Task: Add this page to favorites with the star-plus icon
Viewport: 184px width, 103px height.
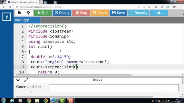Action: point(149,7)
